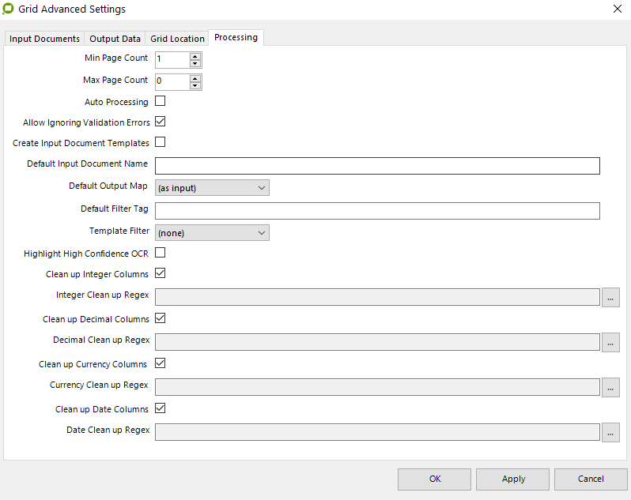Click ellipsis button next to Currency Clean up Regex
The width and height of the screenshot is (631, 500).
click(610, 387)
